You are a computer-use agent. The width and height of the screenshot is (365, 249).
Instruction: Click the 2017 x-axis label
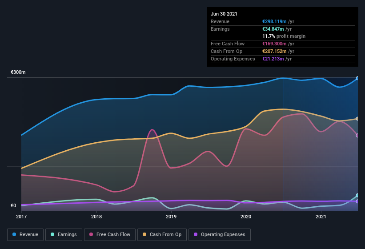(x=21, y=217)
